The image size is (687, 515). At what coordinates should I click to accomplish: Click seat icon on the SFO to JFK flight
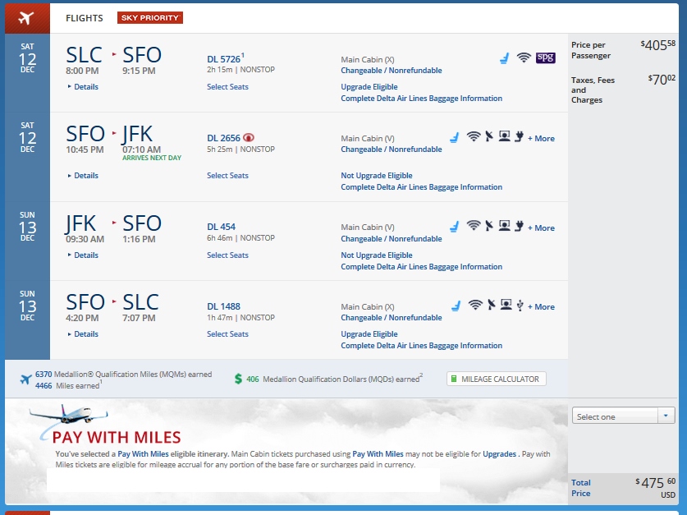(x=454, y=138)
